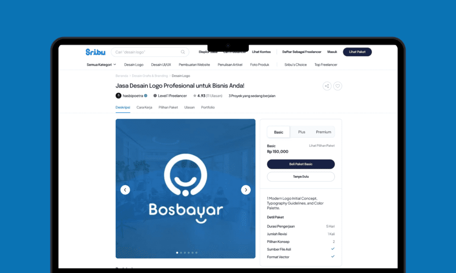
Task: Click the Beli Paket Basic button
Action: [301, 164]
